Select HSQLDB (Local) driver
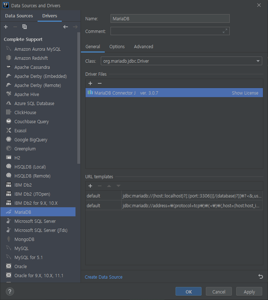The image size is (268, 300). [x=38, y=167]
